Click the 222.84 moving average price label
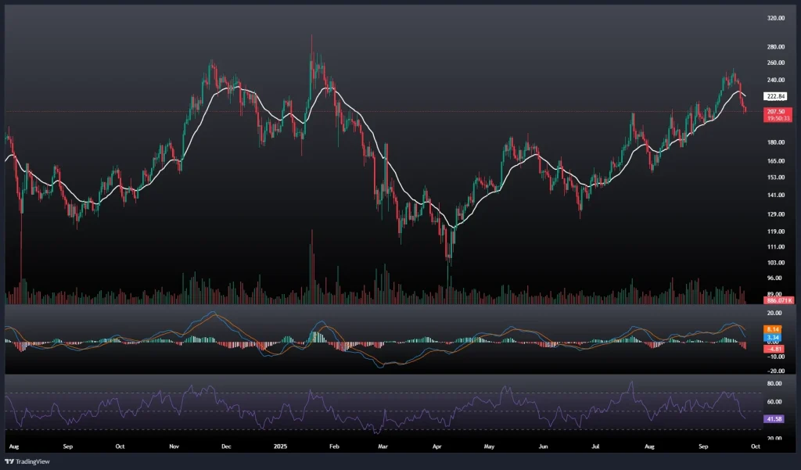801x470 pixels. pos(775,96)
